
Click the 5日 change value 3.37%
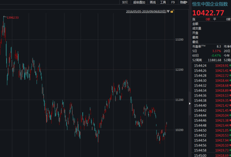click(x=217, y=51)
